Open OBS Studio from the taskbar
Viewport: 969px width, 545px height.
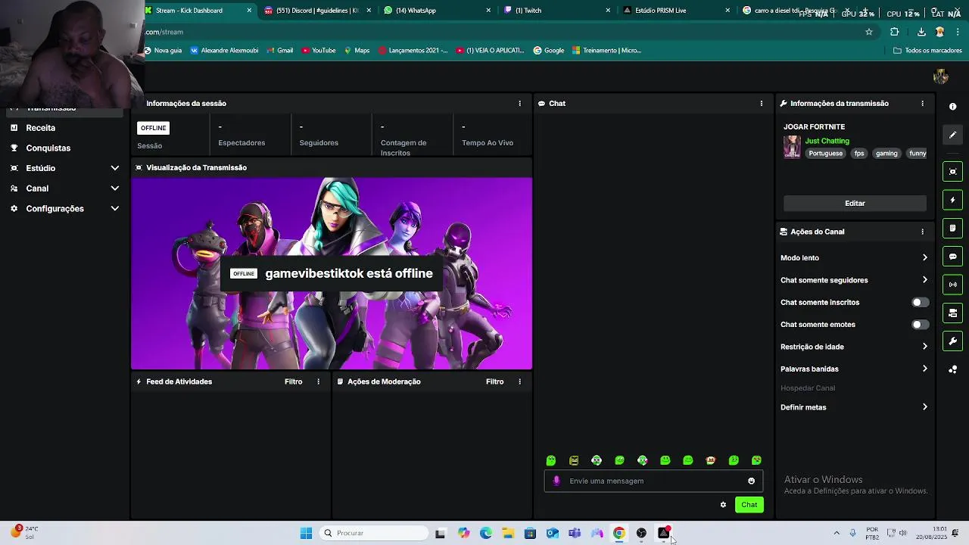point(641,533)
